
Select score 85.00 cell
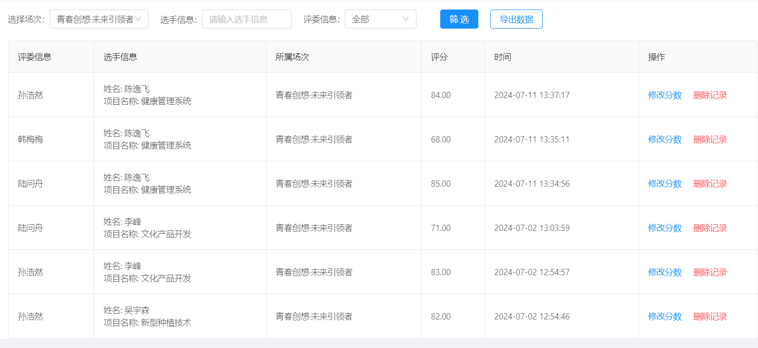(453, 184)
